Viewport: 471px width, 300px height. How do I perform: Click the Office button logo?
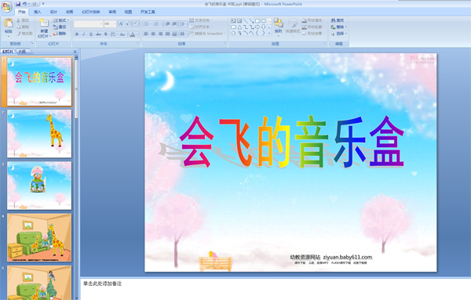point(6,6)
